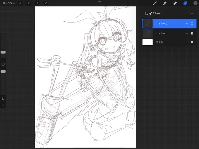Image resolution: width=199 pixels, height=149 pixels.
Task: Select the Transform arrow tool
Action: 45,3
